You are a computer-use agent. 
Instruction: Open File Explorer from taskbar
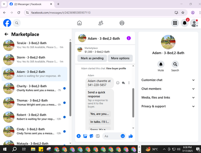(x=33, y=149)
